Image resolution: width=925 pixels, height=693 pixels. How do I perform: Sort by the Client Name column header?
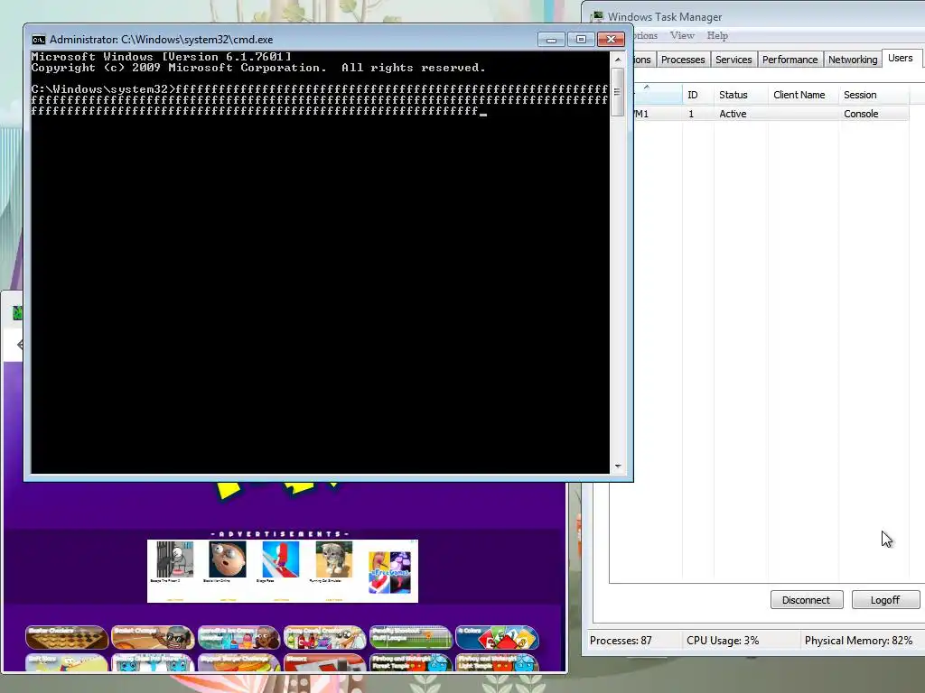pos(803,94)
